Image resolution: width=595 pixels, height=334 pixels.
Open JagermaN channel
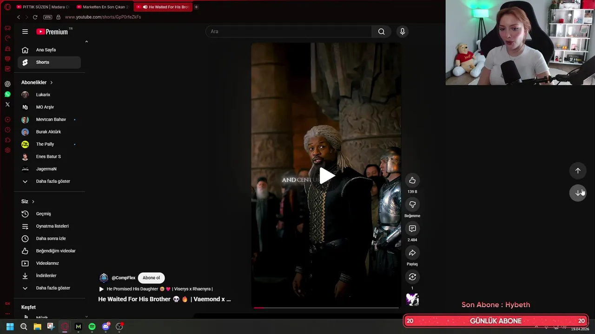click(x=49, y=169)
